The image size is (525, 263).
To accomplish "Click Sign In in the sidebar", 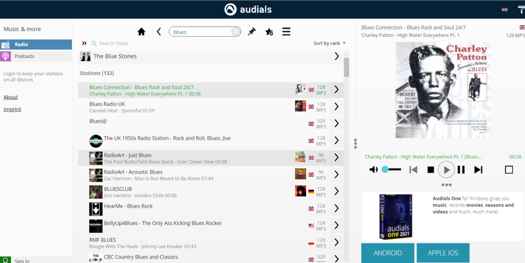I will click(x=22, y=260).
